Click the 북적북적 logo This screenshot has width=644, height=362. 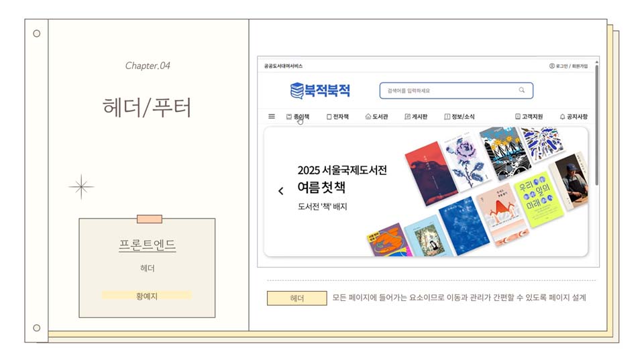click(x=321, y=90)
